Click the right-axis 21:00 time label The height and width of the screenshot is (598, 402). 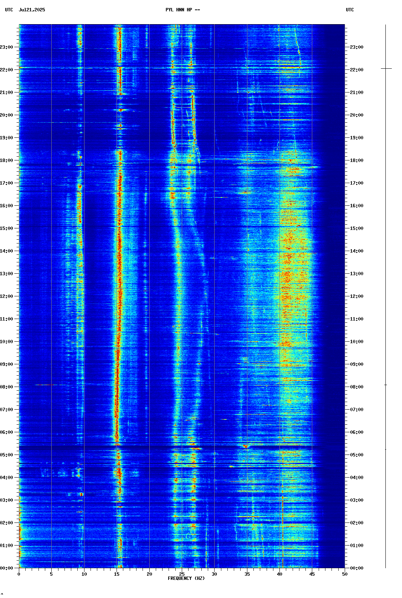[x=357, y=92]
